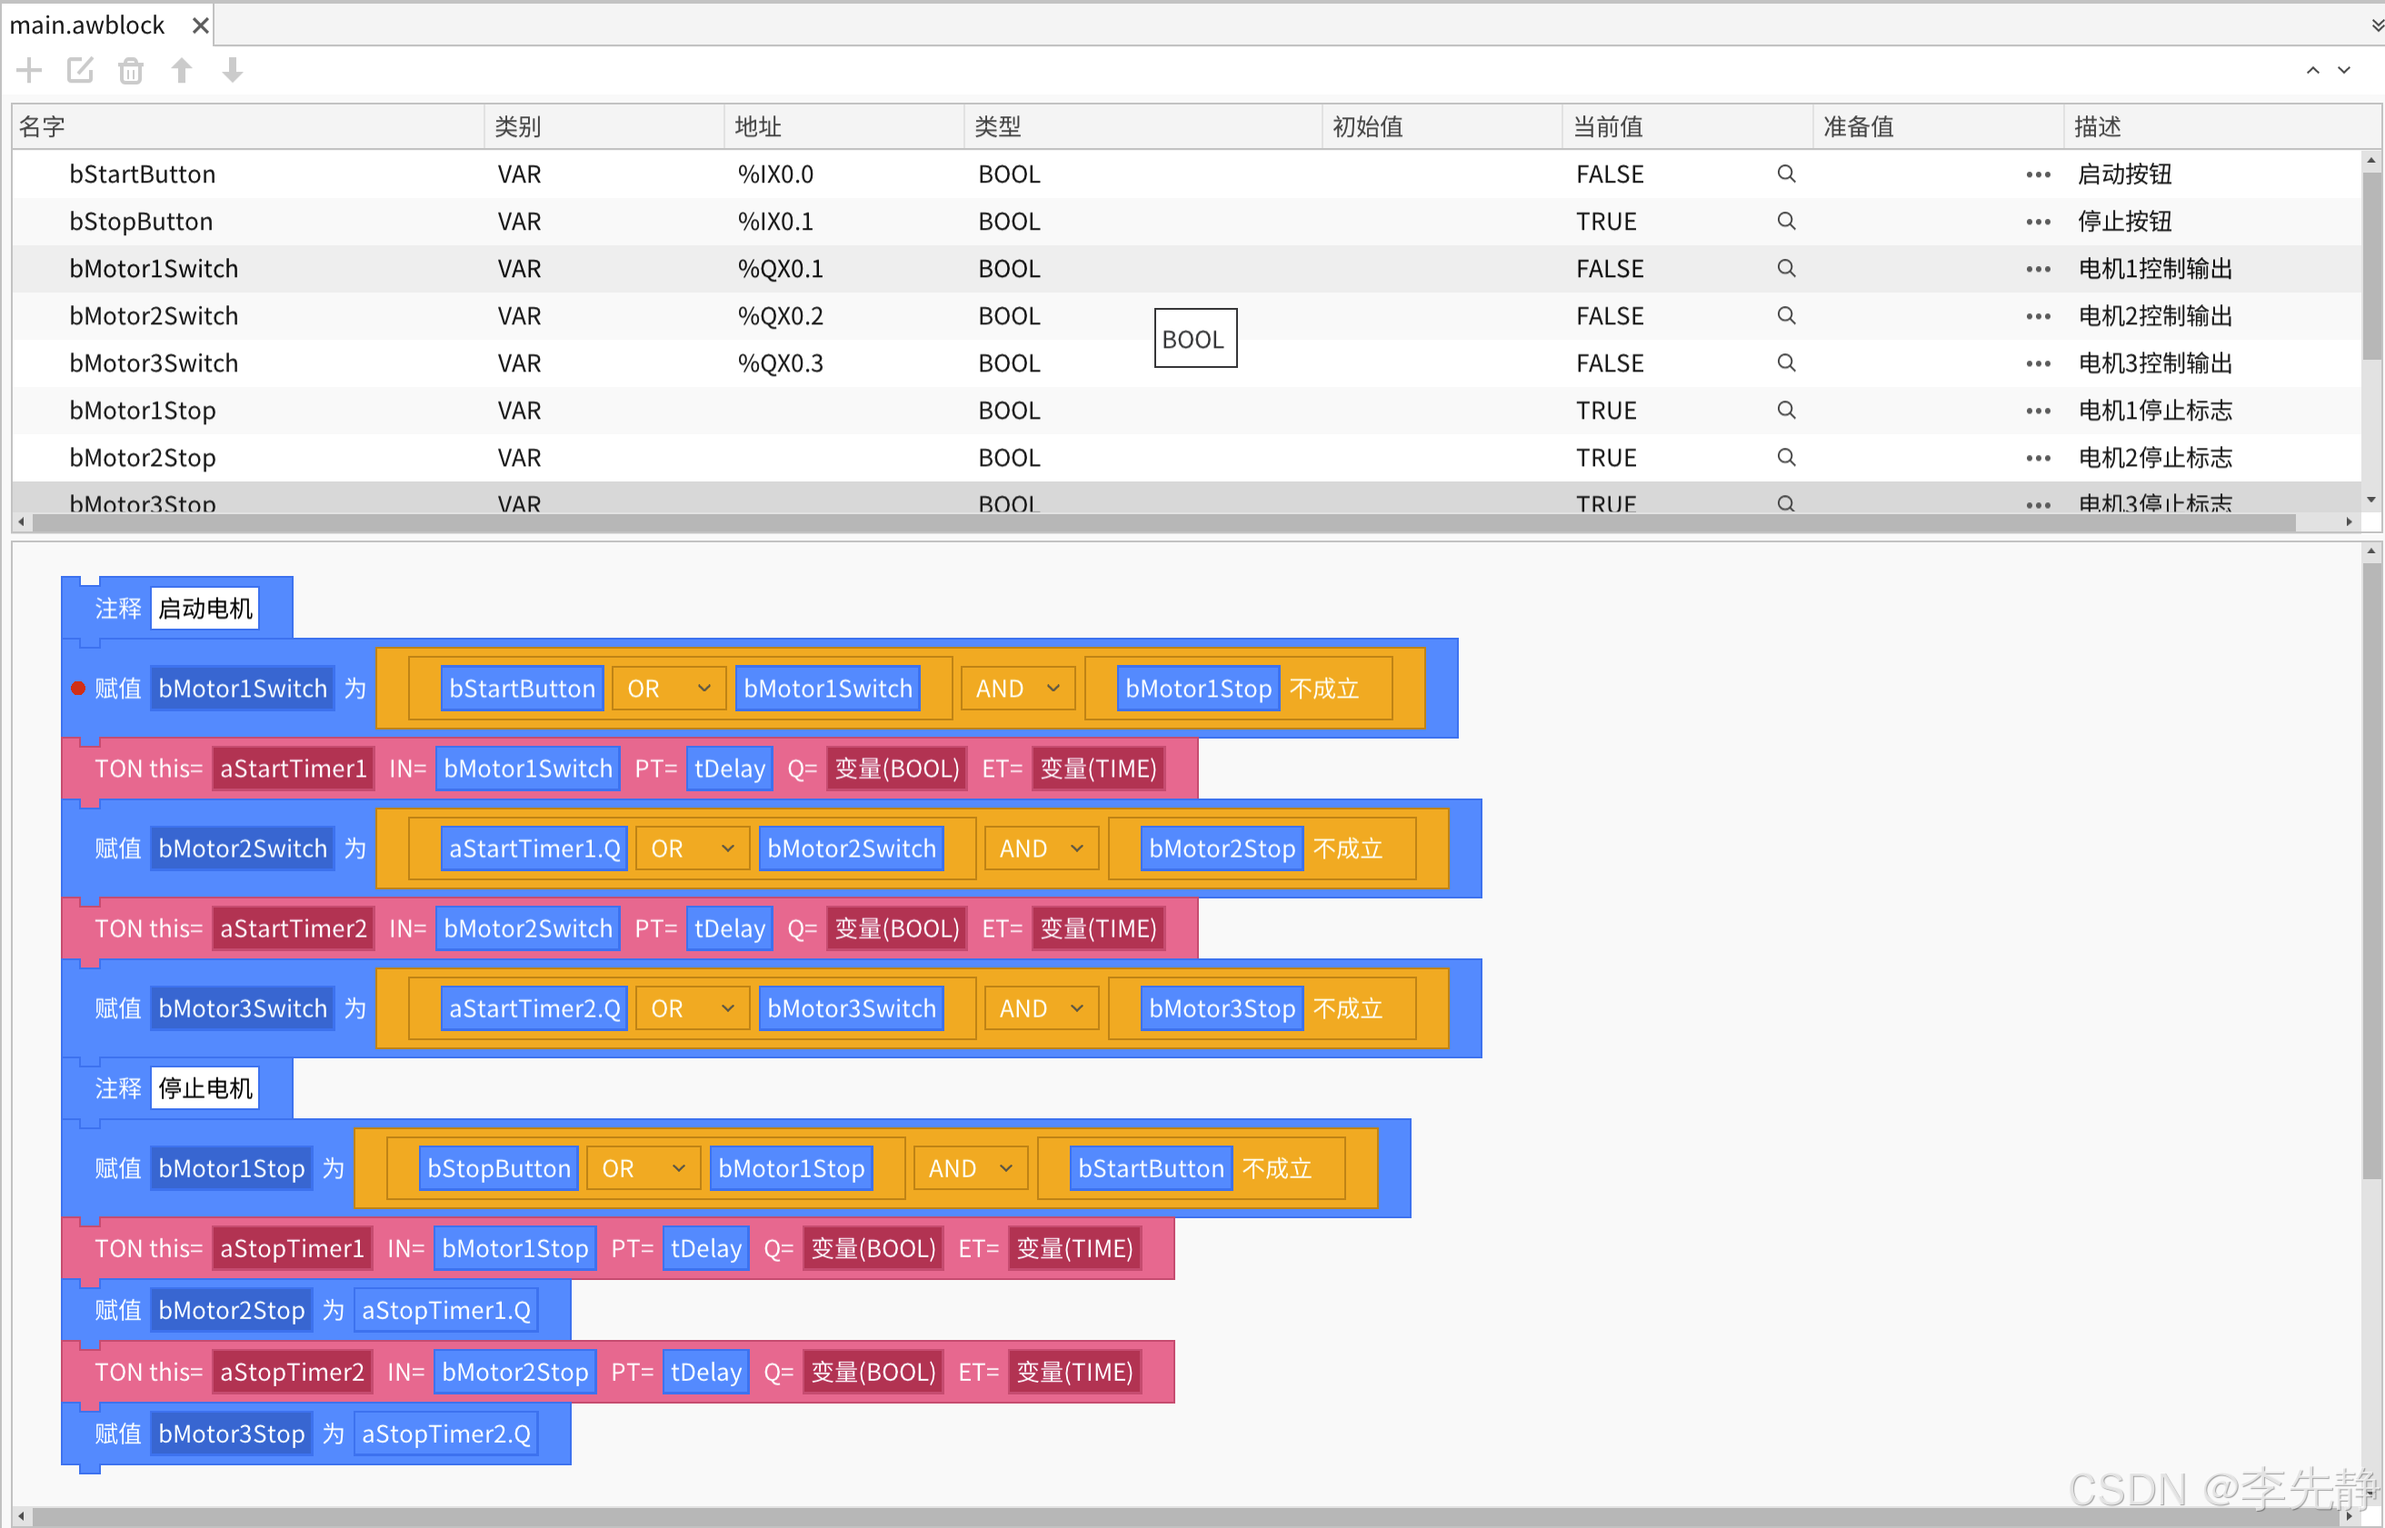This screenshot has width=2385, height=1528.
Task: Close the main.awblock tab
Action: point(201,25)
